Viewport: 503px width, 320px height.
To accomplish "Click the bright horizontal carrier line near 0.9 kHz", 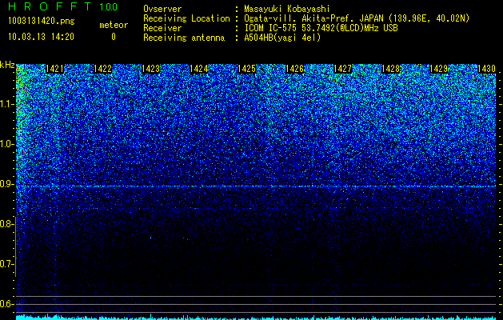I will pyautogui.click(x=256, y=186).
